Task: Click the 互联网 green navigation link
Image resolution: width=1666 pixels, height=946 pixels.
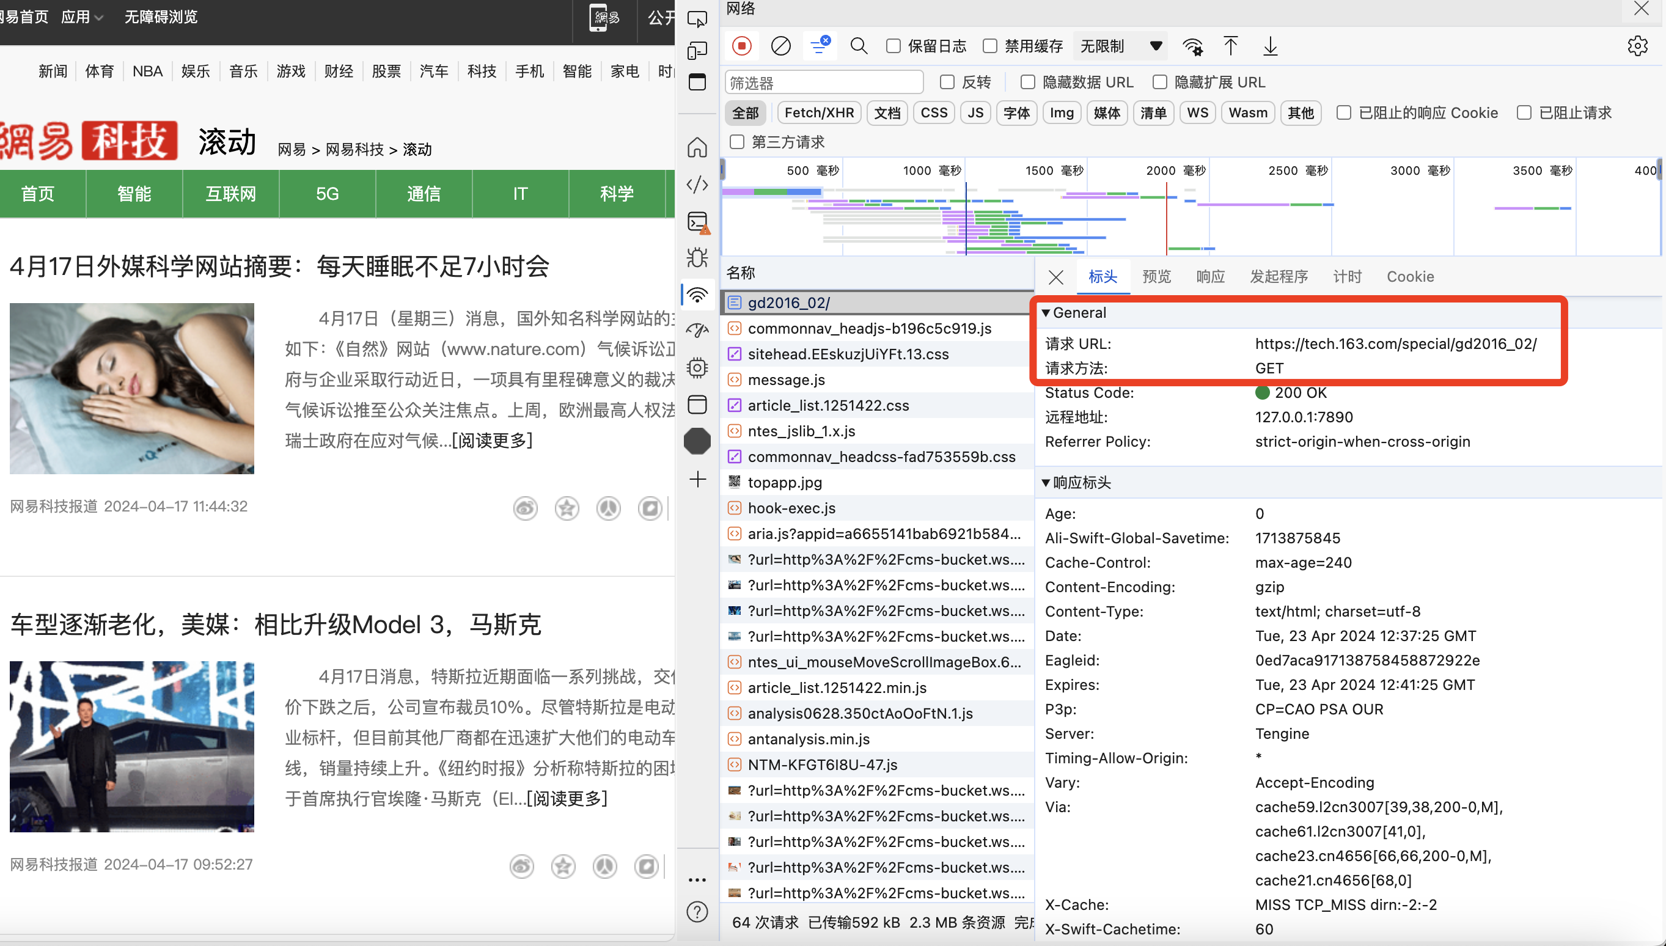Action: (x=230, y=194)
